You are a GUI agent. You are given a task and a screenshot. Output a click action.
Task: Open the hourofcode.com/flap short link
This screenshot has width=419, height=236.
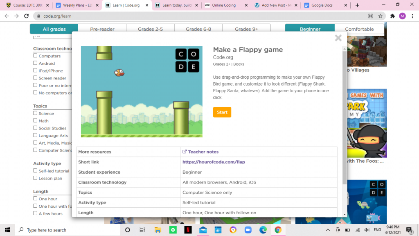coord(214,162)
